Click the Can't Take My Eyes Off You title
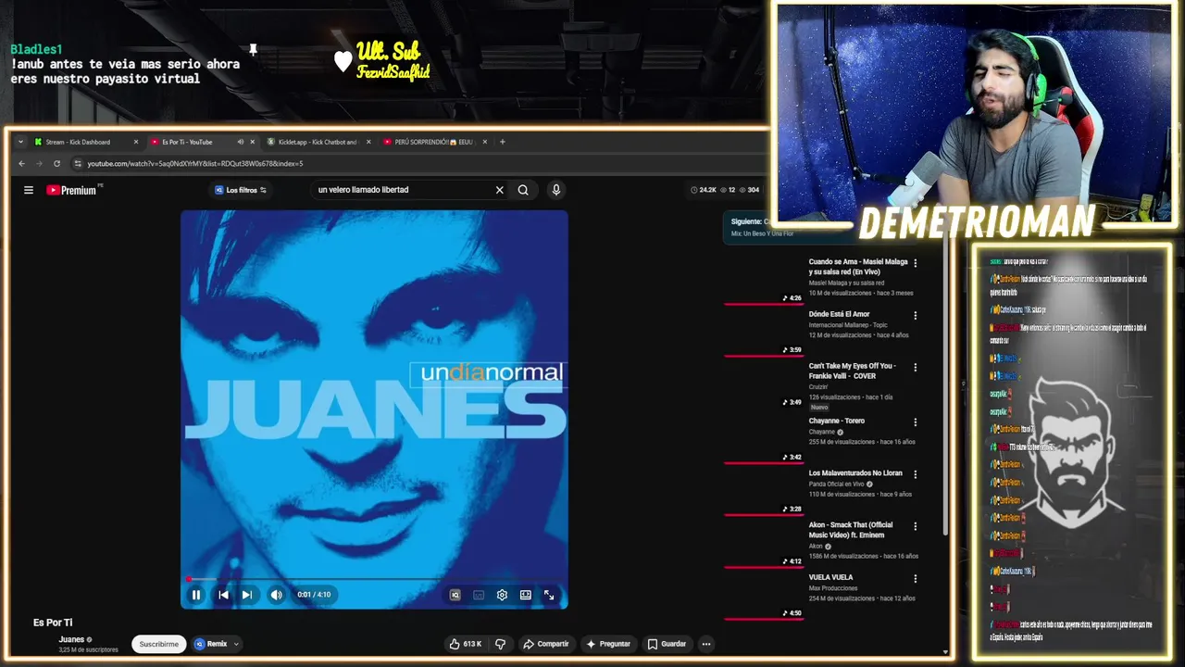The image size is (1185, 667). click(x=853, y=371)
